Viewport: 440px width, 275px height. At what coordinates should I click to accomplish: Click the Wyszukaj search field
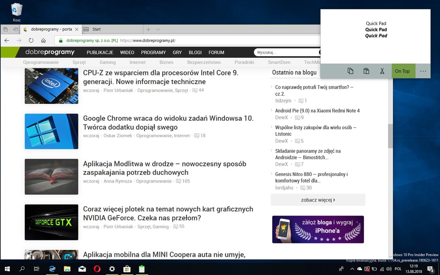pyautogui.click(x=287, y=53)
